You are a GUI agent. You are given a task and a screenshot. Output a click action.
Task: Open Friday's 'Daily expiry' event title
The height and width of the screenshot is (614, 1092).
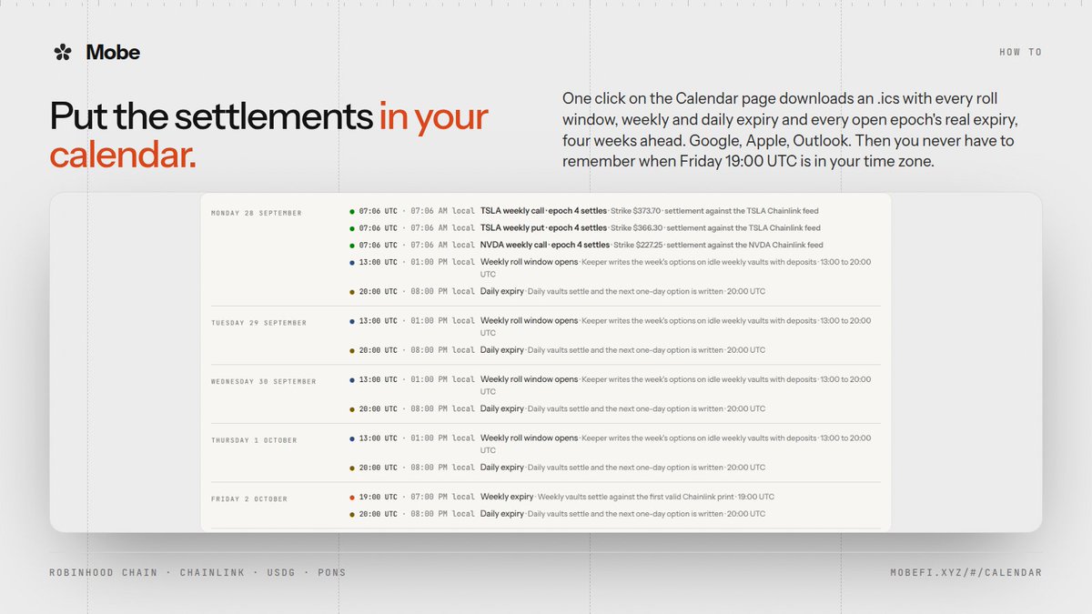(502, 514)
